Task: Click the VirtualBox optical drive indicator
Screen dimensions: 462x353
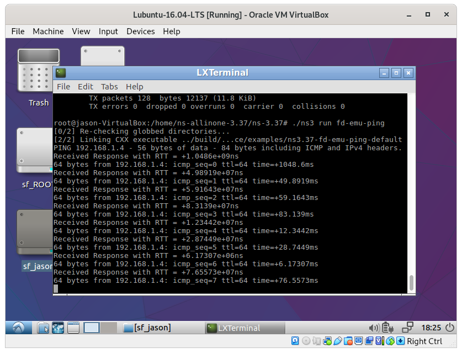Action: pyautogui.click(x=306, y=341)
